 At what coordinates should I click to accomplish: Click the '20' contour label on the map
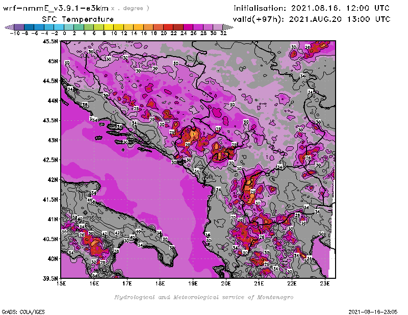(x=188, y=145)
